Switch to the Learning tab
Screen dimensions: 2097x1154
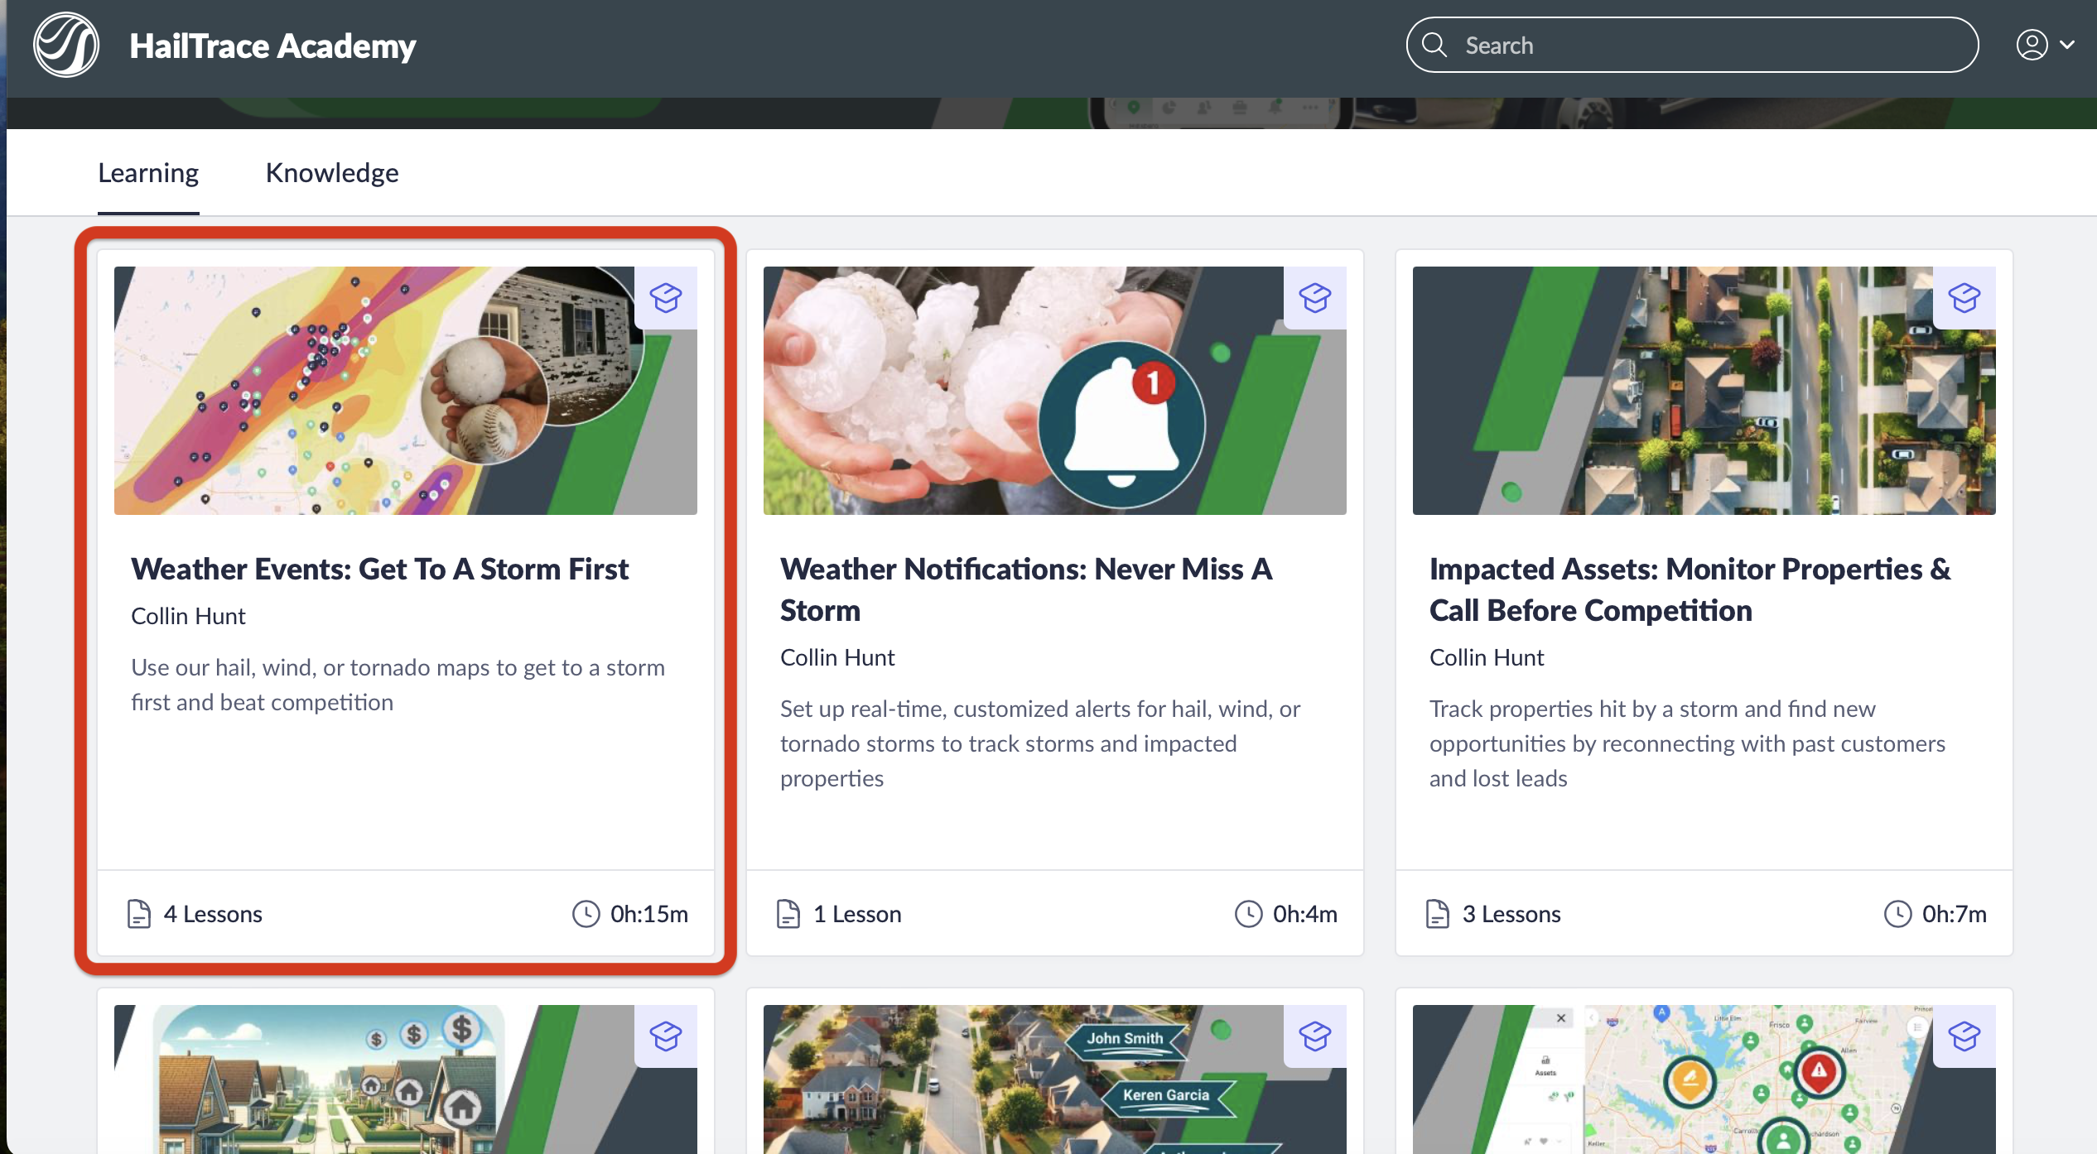tap(148, 173)
